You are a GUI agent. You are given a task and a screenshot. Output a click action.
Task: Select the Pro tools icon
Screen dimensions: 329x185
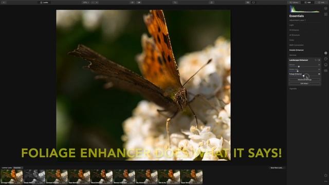325,71
